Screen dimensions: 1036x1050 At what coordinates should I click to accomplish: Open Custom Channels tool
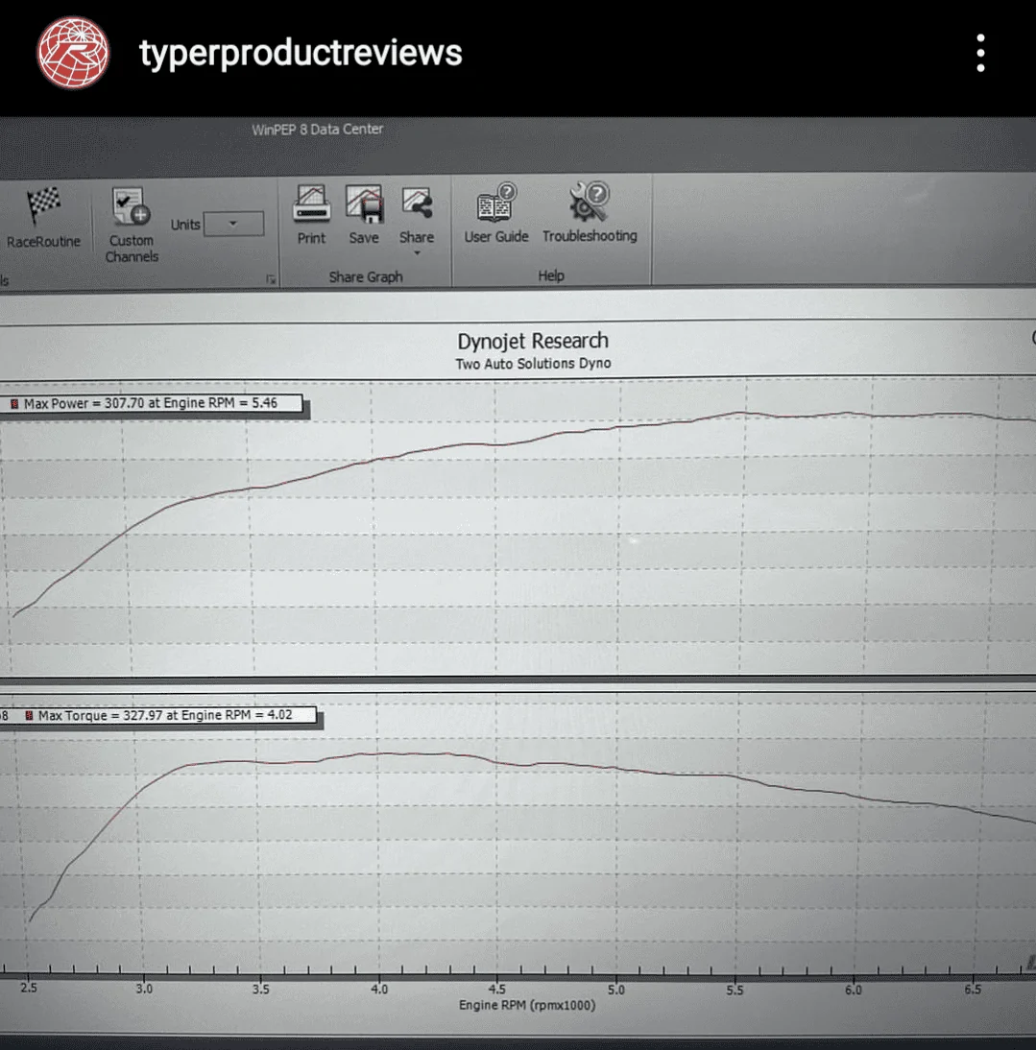tap(132, 225)
